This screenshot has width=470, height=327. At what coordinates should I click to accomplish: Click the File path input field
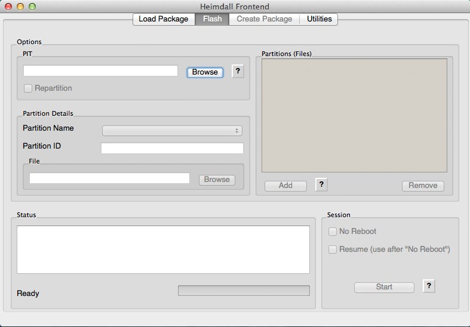(x=109, y=178)
